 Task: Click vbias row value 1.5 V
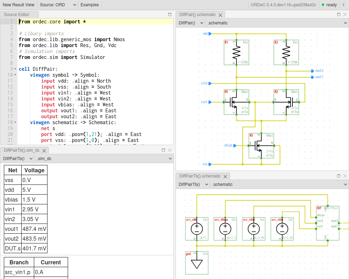34,199
